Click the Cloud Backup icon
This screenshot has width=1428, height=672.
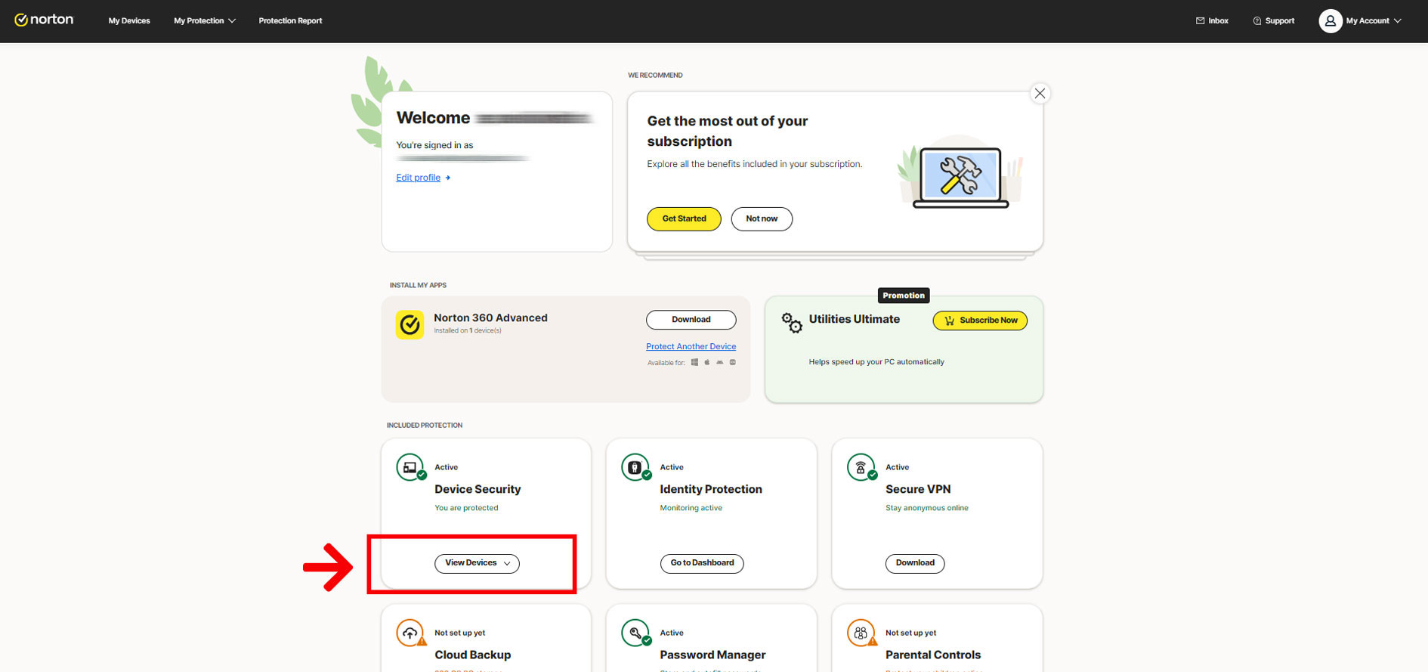pos(410,633)
